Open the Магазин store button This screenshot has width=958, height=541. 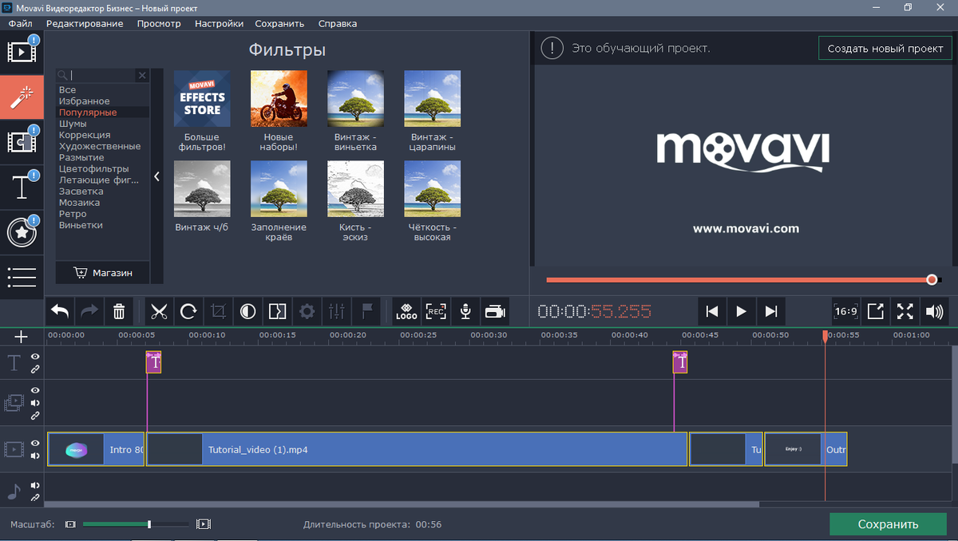(x=102, y=272)
